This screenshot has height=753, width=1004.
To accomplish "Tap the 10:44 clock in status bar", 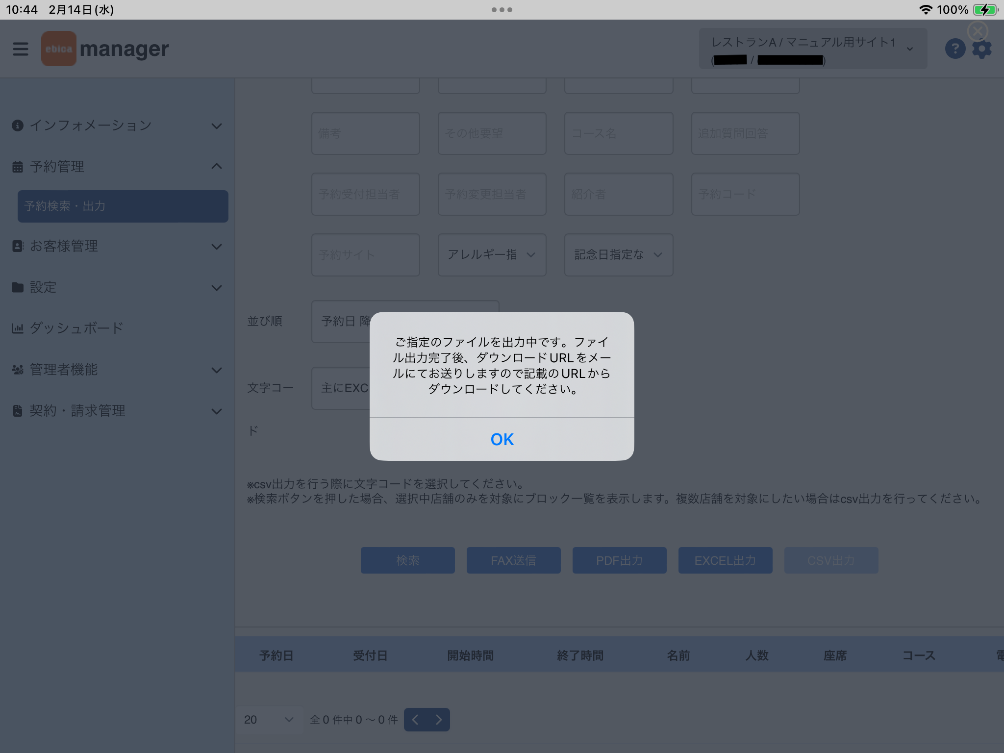I will point(22,10).
